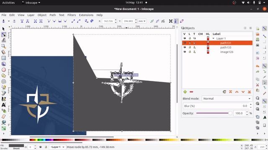Move selection to bottom in Objects panel

(x=250, y=92)
